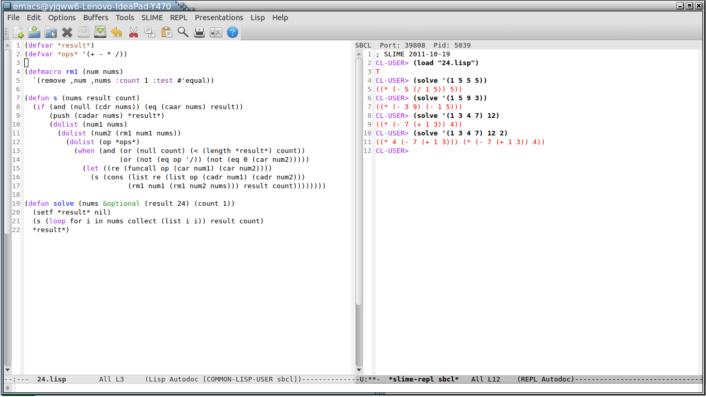Click scroll-down arrow of REPL pane
The width and height of the screenshot is (706, 397).
coord(359,370)
